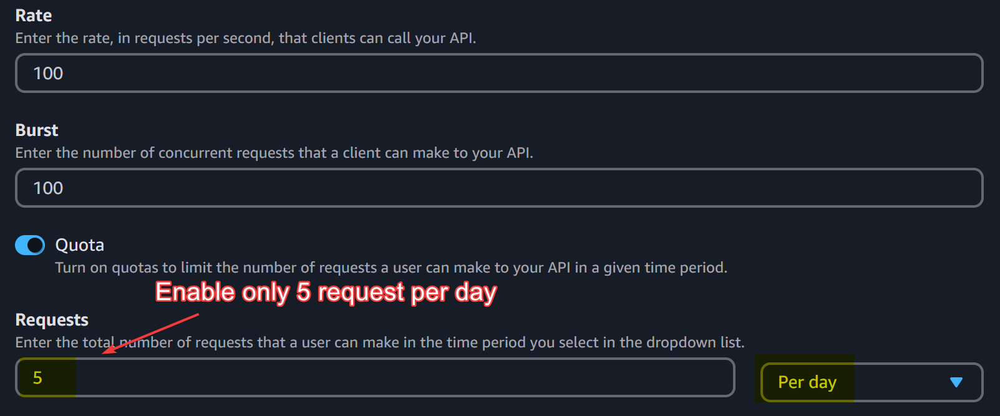Click the Requests heading label
The width and height of the screenshot is (1000, 416).
tap(52, 320)
